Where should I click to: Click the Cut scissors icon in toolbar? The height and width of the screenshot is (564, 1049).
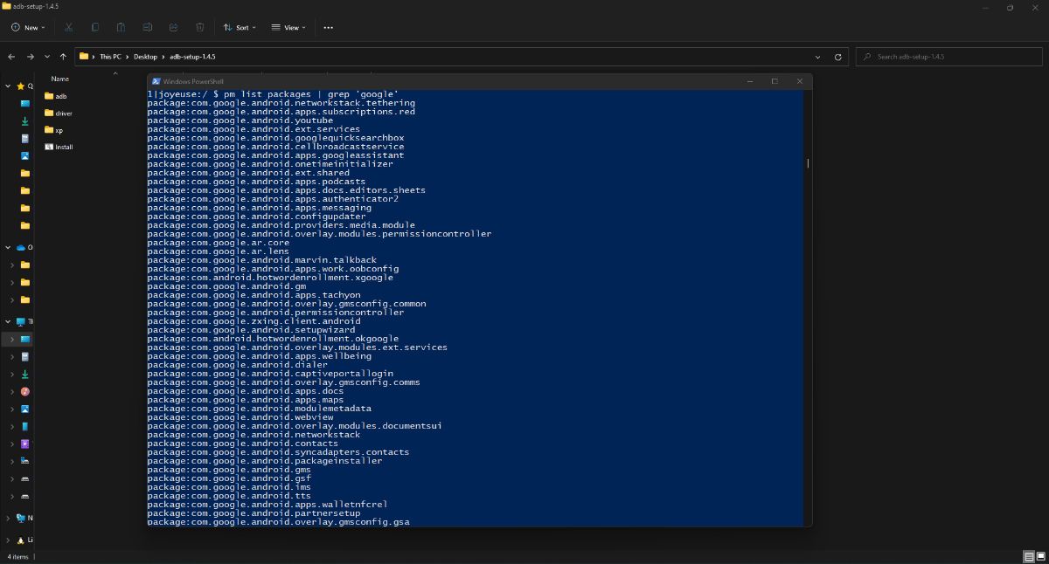68,27
